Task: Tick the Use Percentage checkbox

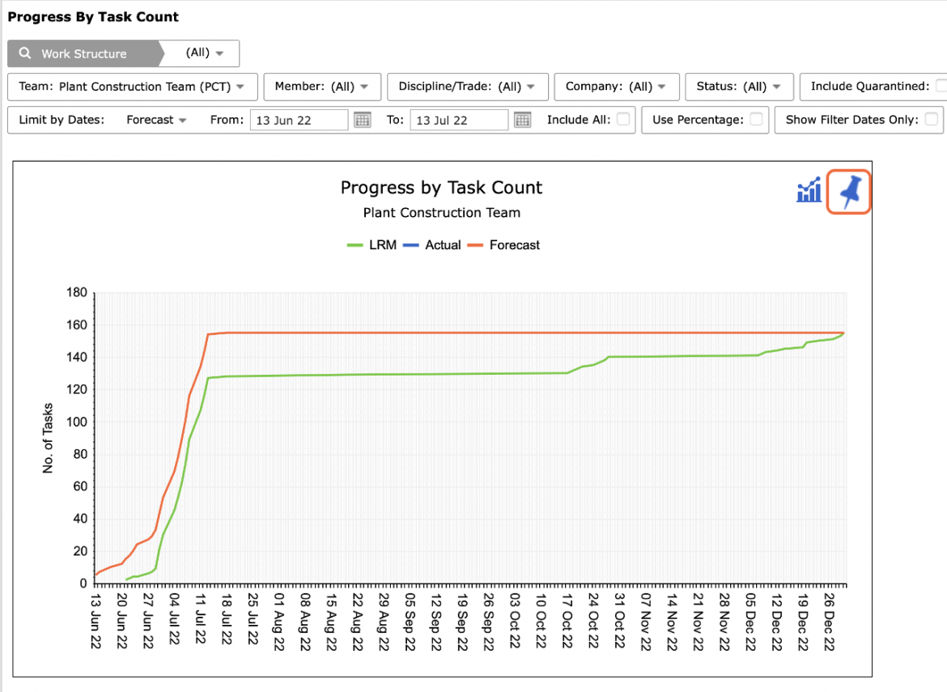Action: 756,119
